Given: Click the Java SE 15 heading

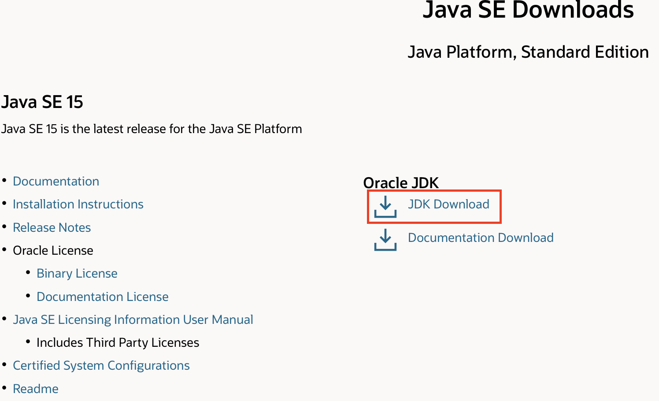Looking at the screenshot, I should [x=42, y=102].
